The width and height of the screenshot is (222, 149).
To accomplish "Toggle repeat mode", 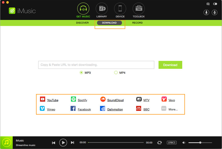I will [x=160, y=143].
